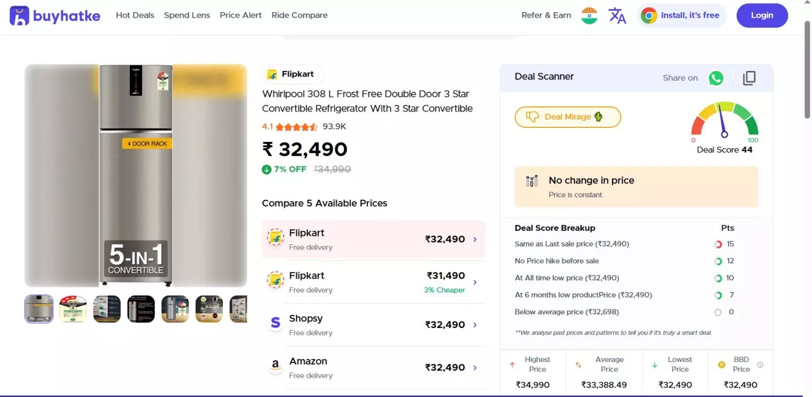
Task: Click Deal Score gauge meter
Action: click(724, 121)
